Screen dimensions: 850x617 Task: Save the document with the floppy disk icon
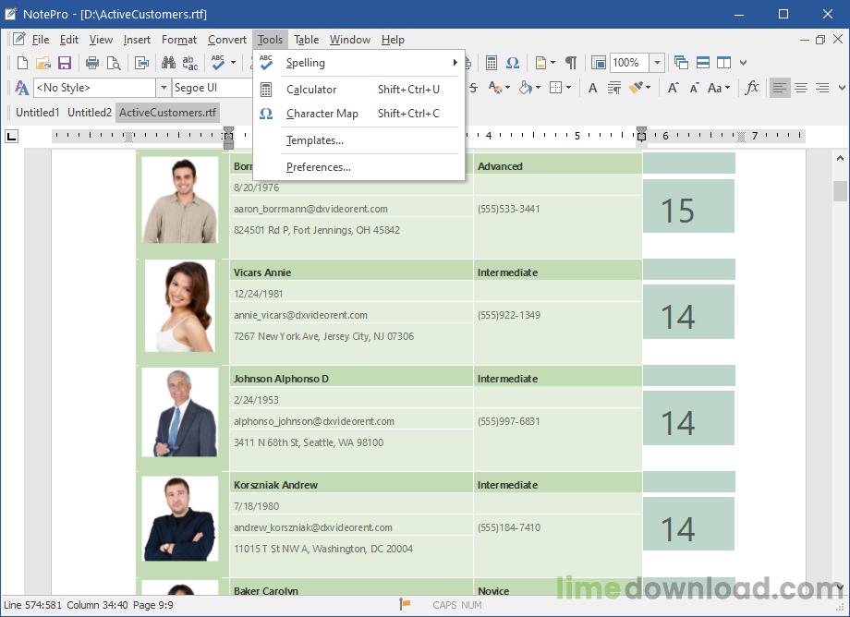65,63
